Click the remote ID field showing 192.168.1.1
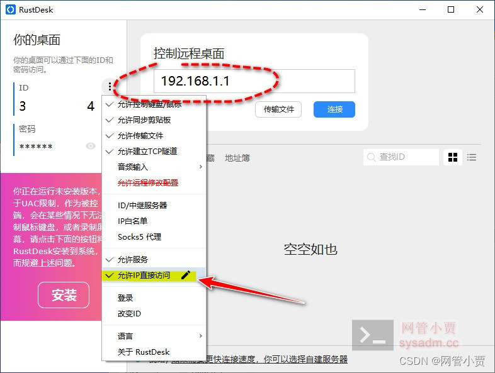This screenshot has width=495, height=373. (x=254, y=81)
